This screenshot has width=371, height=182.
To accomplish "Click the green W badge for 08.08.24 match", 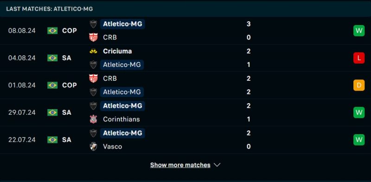I will [x=358, y=31].
